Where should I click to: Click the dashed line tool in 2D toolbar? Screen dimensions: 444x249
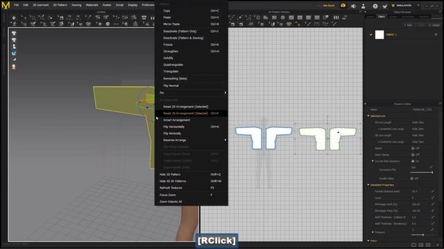pos(317,24)
